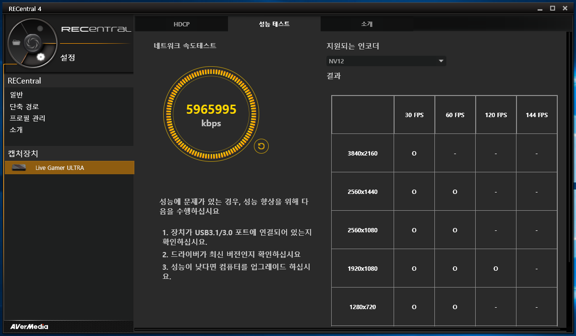Screen dimensions: 576x336
Task: Open the folder section in circular dial
Action: (17, 42)
